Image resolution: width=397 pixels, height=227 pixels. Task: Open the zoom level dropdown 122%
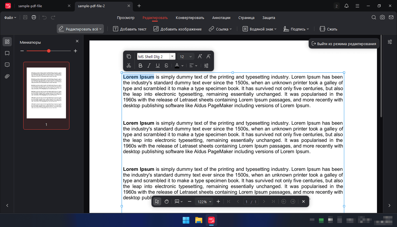pyautogui.click(x=204, y=202)
